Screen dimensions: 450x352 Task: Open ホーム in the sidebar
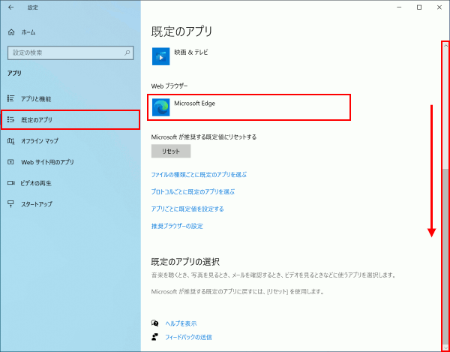click(70, 32)
